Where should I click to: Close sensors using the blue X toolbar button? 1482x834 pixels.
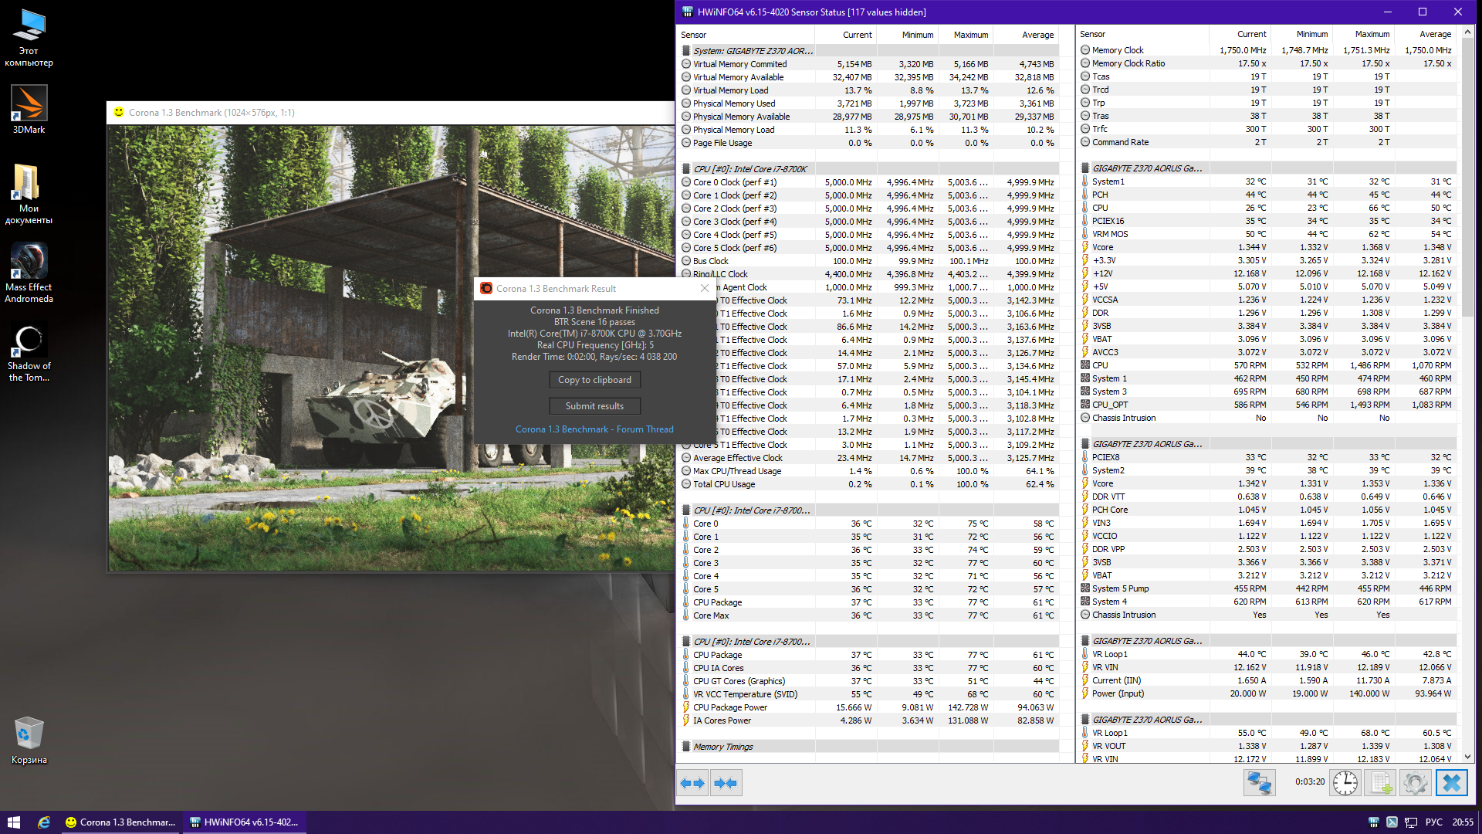tap(1451, 783)
